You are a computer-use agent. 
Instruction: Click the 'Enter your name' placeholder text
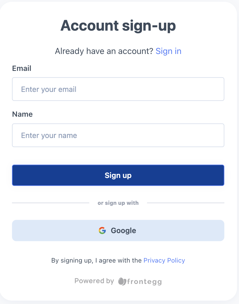[x=49, y=135]
